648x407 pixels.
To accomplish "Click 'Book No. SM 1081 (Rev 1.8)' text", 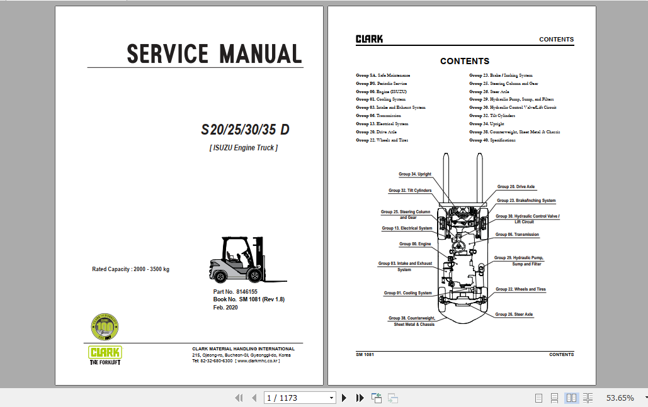I will pyautogui.click(x=249, y=299).
